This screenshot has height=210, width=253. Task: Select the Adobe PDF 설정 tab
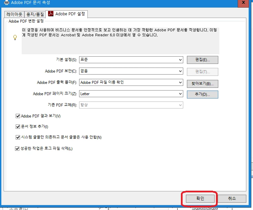coord(67,14)
